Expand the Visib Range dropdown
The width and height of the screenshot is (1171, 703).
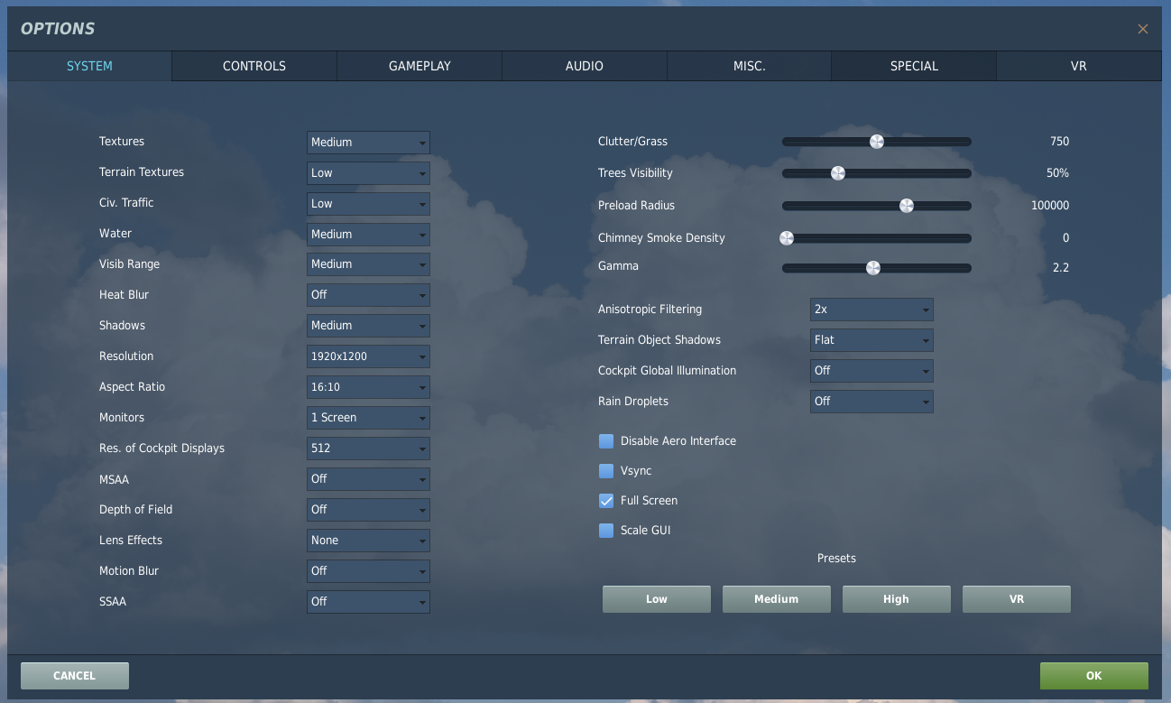[368, 264]
